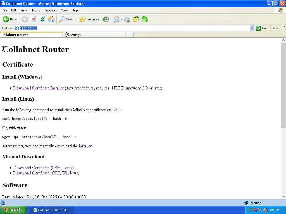Click the Install (Windows) heading

click(22, 77)
